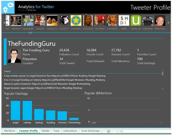Image resolution: width=172 pixels, height=135 pixels.
Task: Select tweet 'A to Z of angel funding'
Action: (54, 80)
